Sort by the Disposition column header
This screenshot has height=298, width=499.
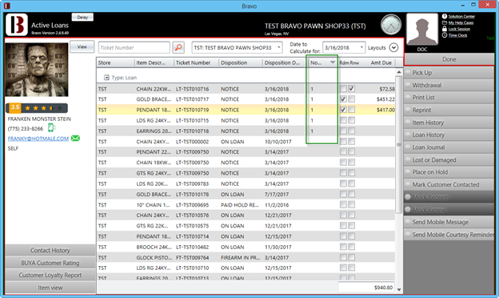[241, 62]
